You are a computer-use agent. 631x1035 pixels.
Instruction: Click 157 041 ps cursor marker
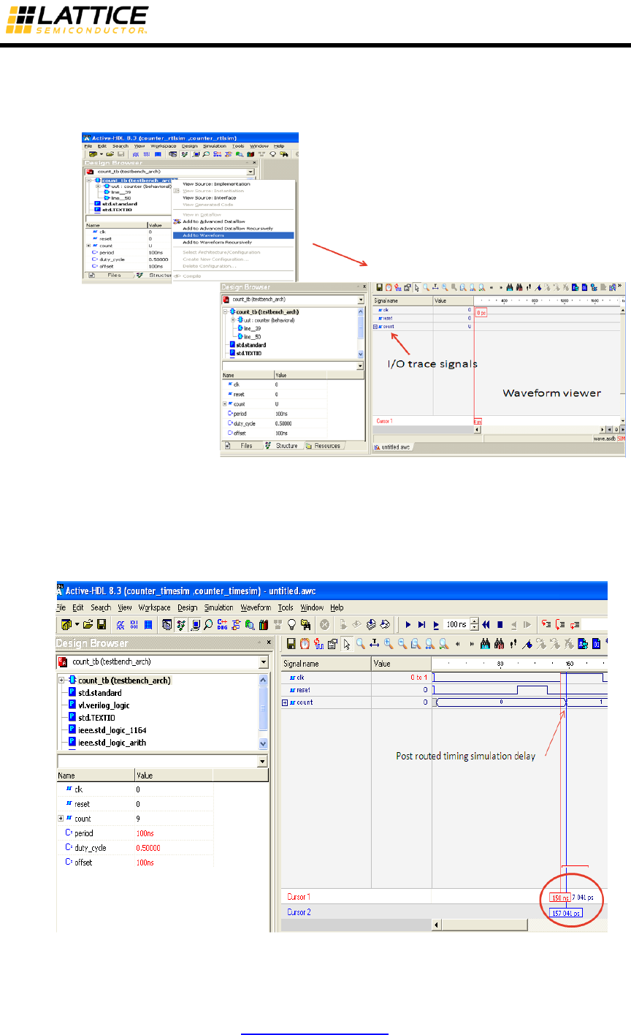click(x=566, y=914)
